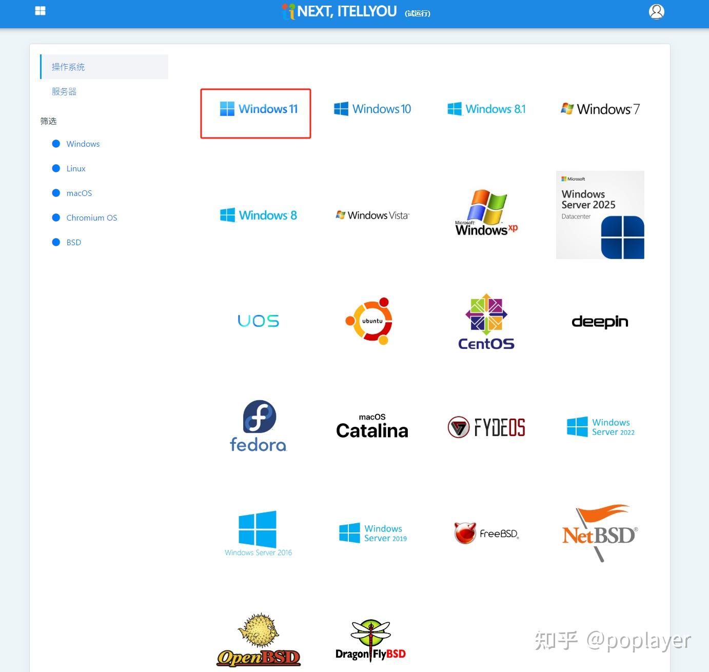Select the macOS Catalina logo
The image size is (709, 672).
(372, 426)
